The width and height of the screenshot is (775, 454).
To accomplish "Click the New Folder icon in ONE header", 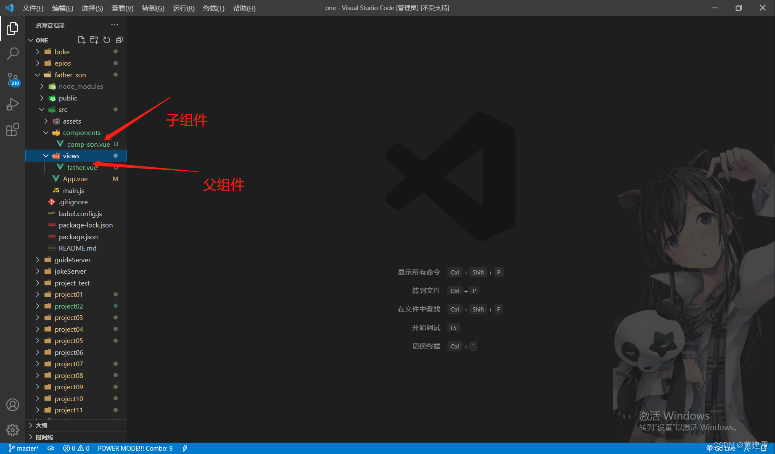I will pos(94,40).
